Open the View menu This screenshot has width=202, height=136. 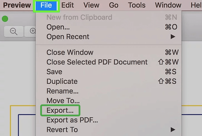(91, 5)
